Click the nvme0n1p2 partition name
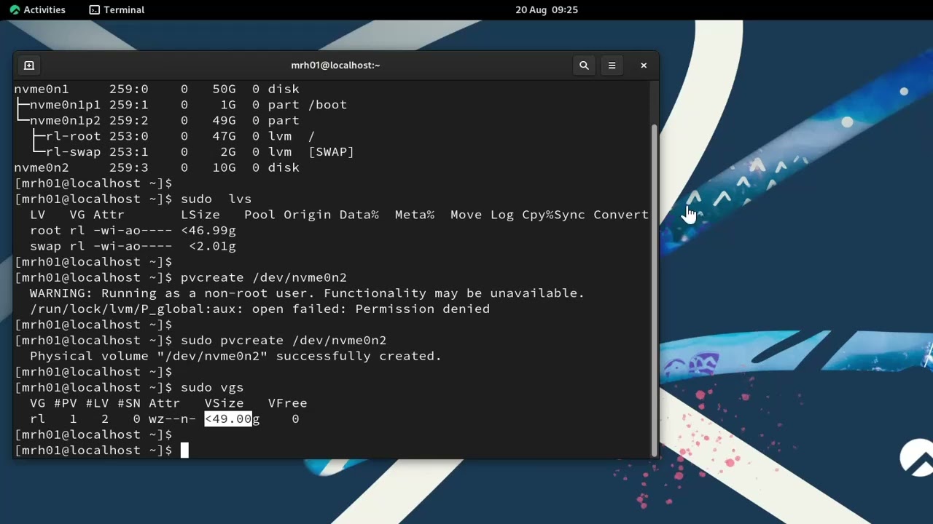This screenshot has width=933, height=524. (66, 121)
